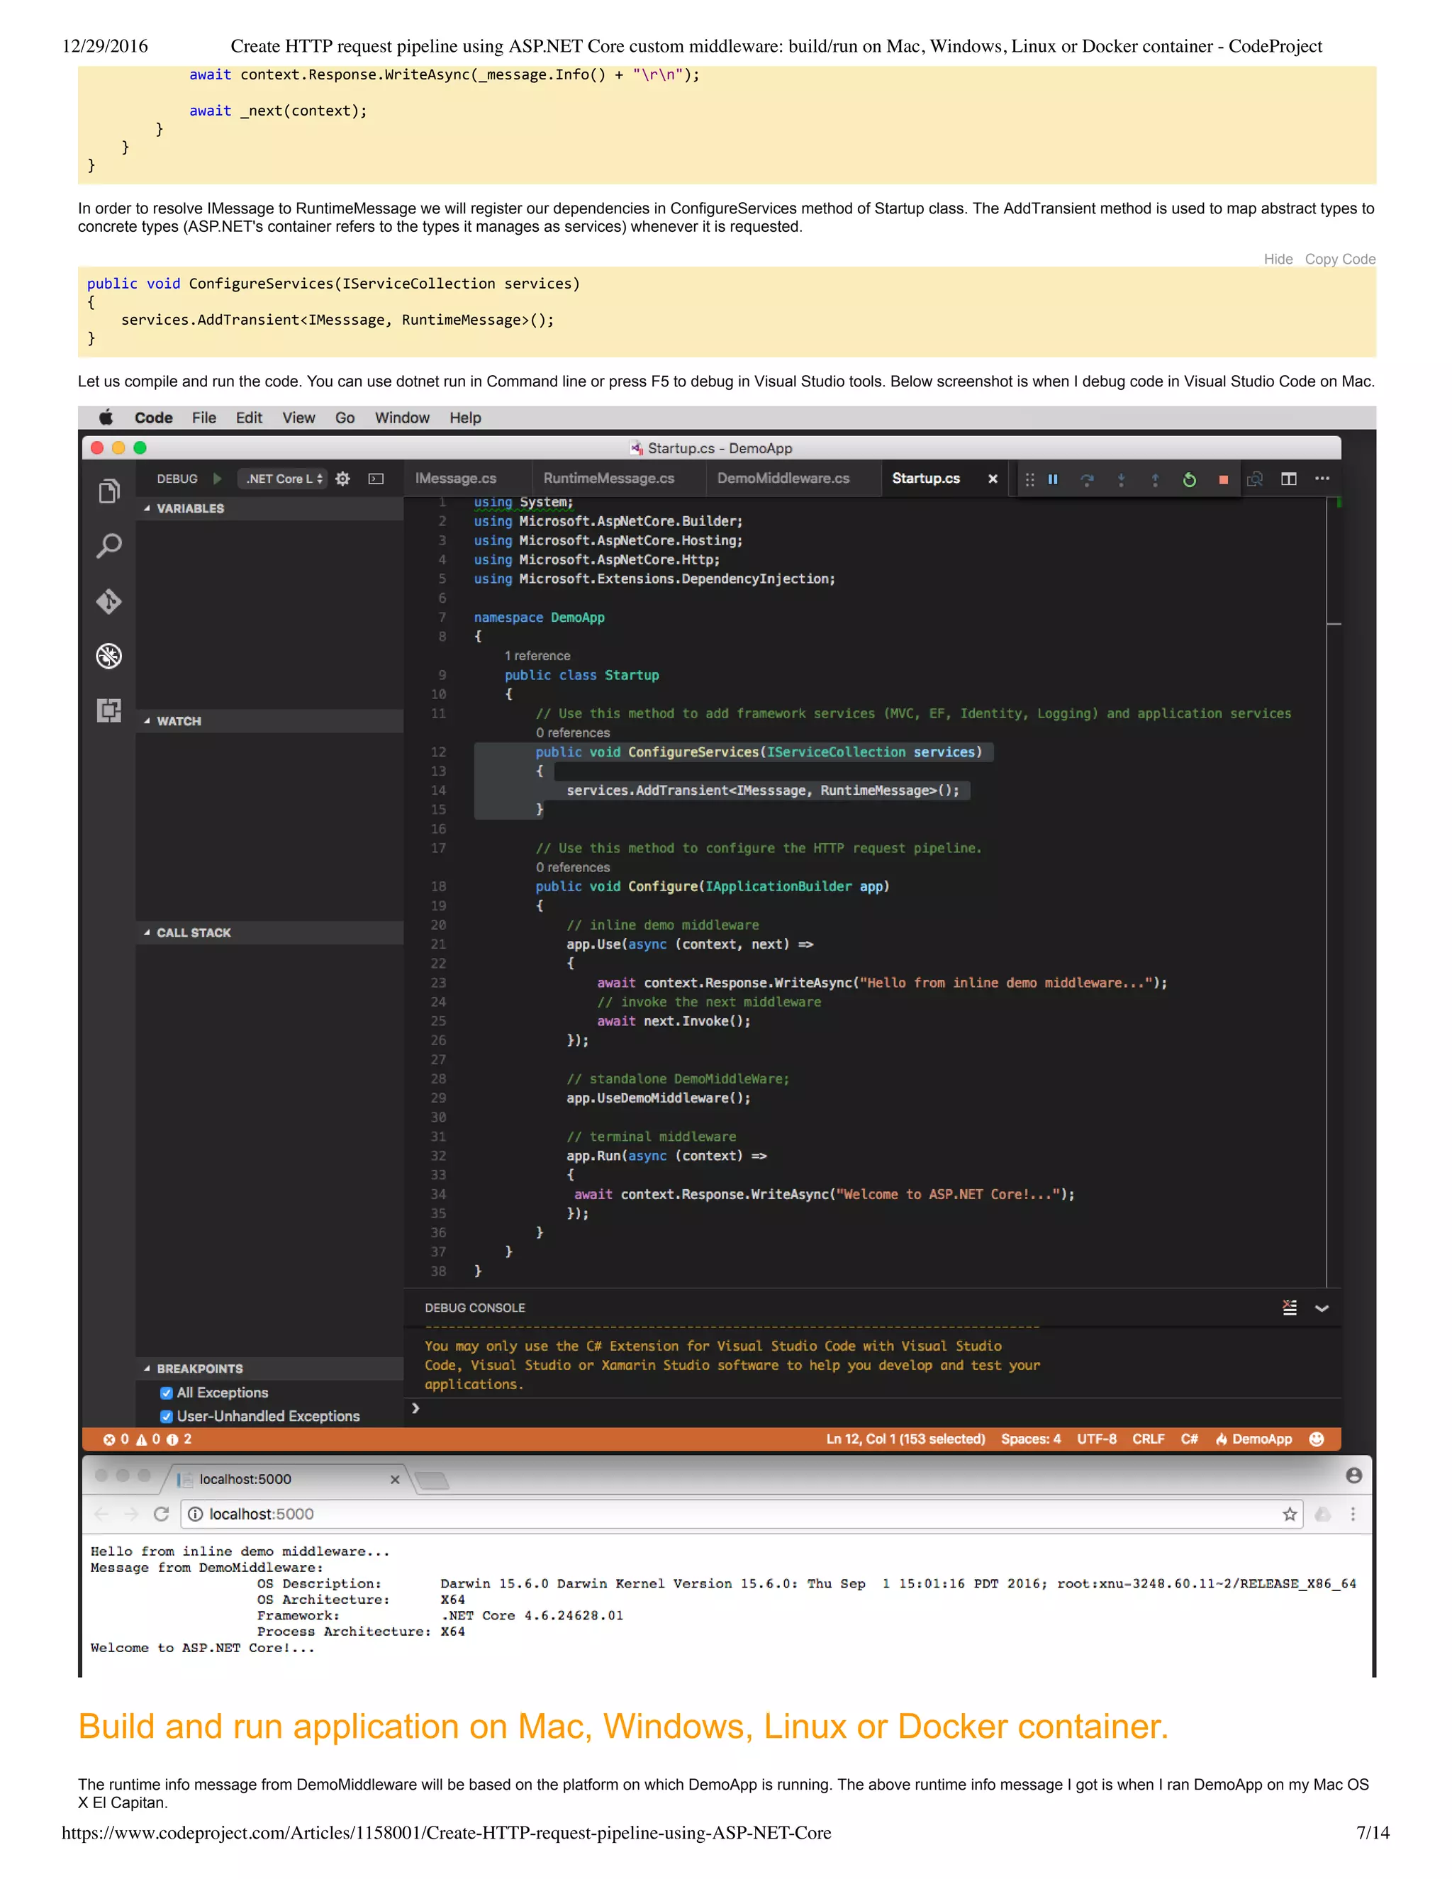
Task: Click the 1 reference CodeLens above Startup
Action: (x=537, y=656)
